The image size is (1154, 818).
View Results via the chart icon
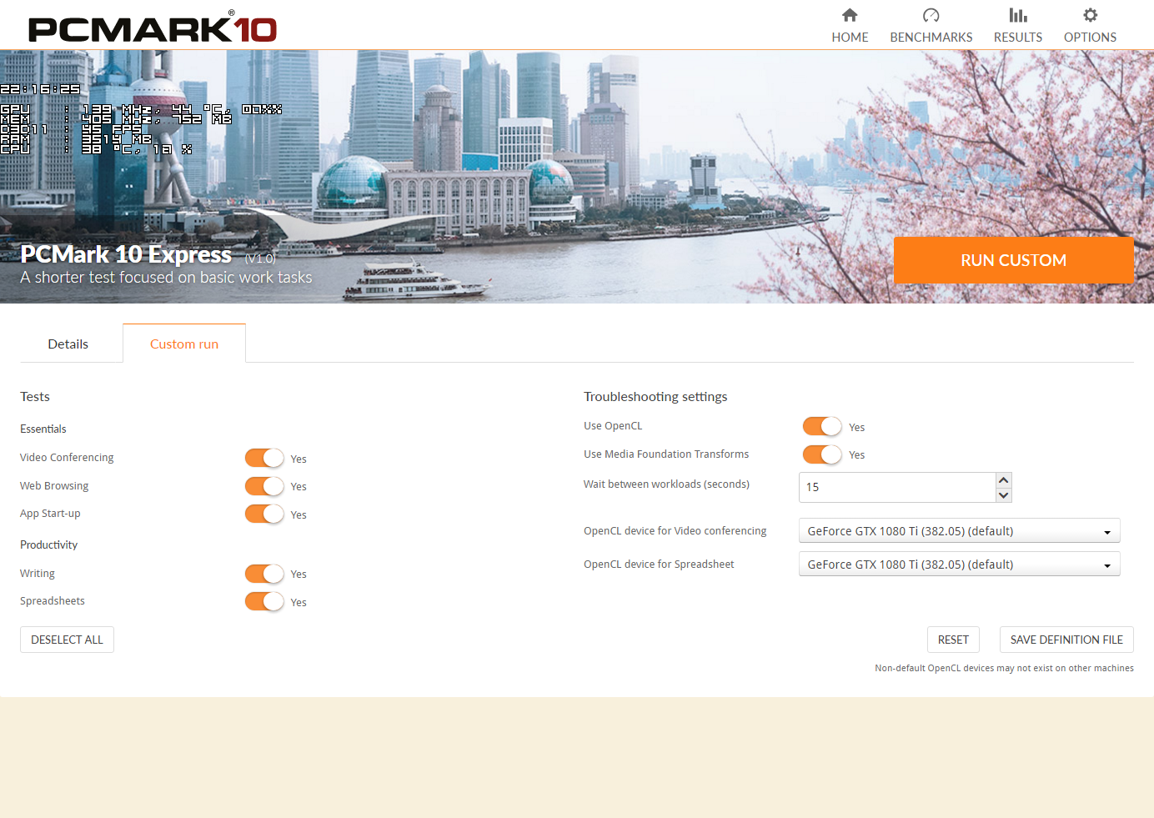(1017, 24)
